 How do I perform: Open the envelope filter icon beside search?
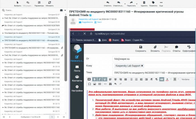tap(61, 10)
